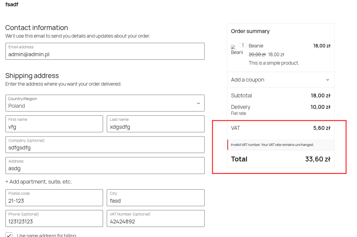
Task: Open the fsadf site title link
Action: point(12,4)
